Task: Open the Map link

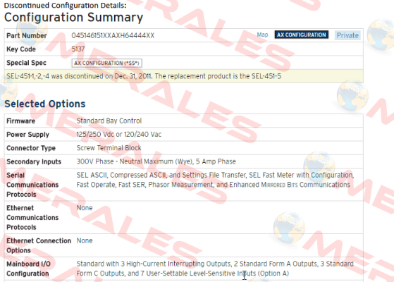Action: 262,35
